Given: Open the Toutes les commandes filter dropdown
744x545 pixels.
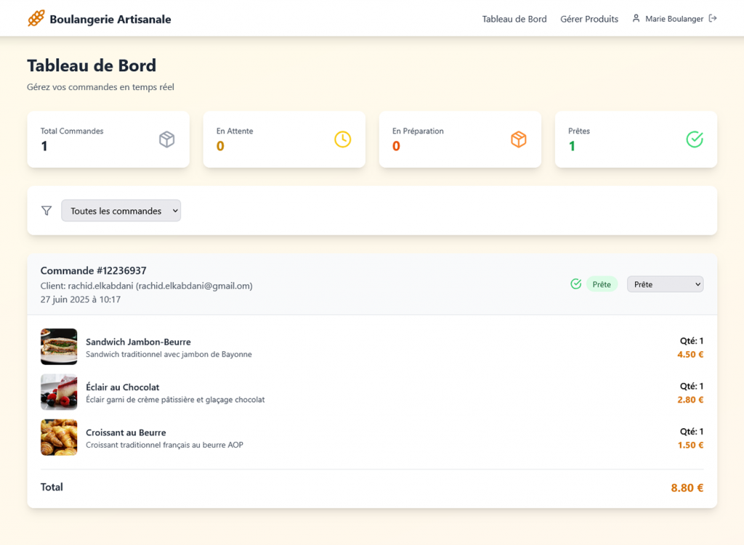Looking at the screenshot, I should point(121,210).
